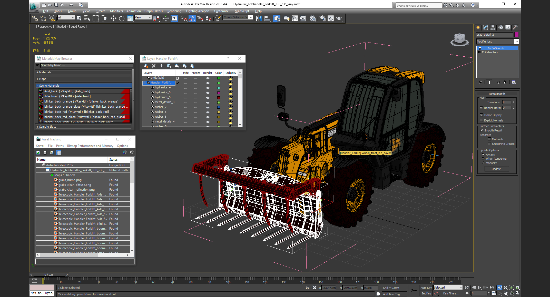Click Create New Layer plus icon
The image size is (550, 297).
(x=161, y=66)
